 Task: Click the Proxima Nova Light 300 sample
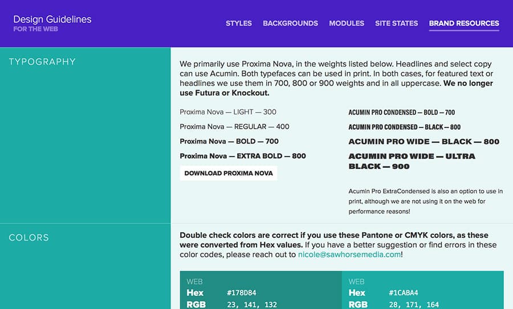click(x=228, y=112)
